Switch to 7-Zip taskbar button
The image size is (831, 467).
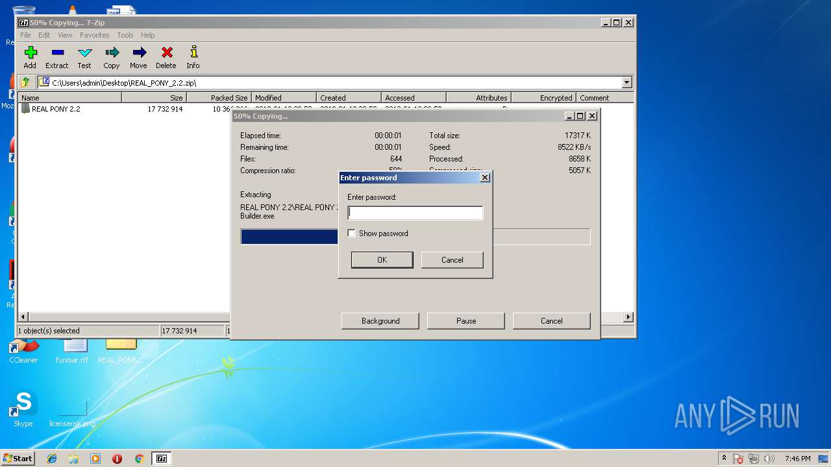[162, 459]
